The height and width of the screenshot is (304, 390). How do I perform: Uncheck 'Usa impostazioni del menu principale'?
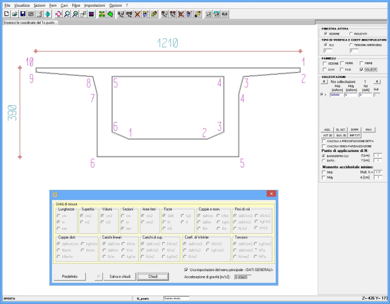coord(186,269)
